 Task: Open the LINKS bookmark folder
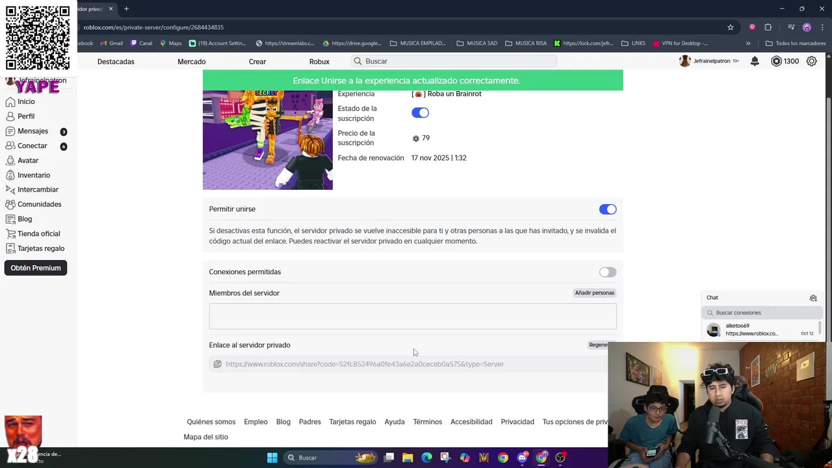[x=634, y=44]
